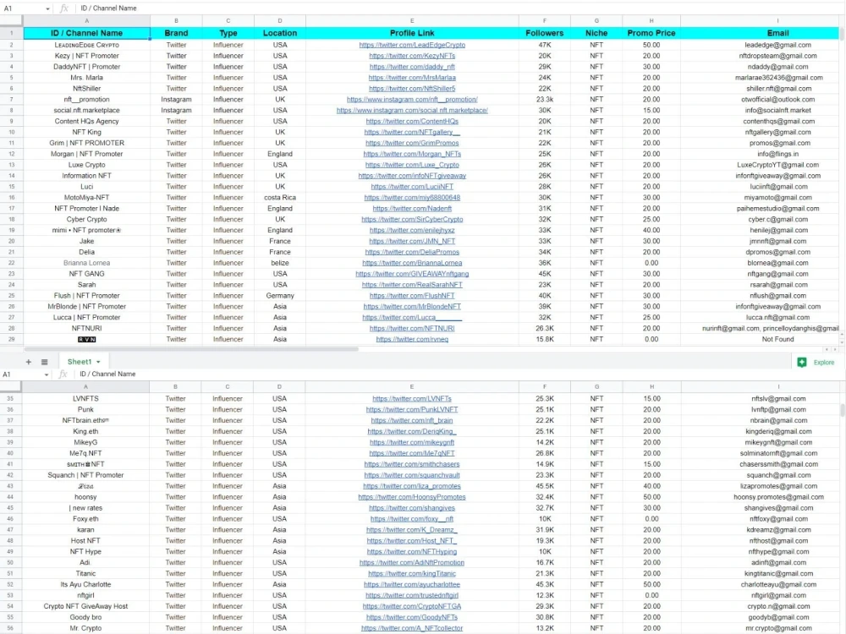The width and height of the screenshot is (846, 634).
Task: Select the 'Its Ayu Charlotte' cell
Action: click(x=85, y=584)
